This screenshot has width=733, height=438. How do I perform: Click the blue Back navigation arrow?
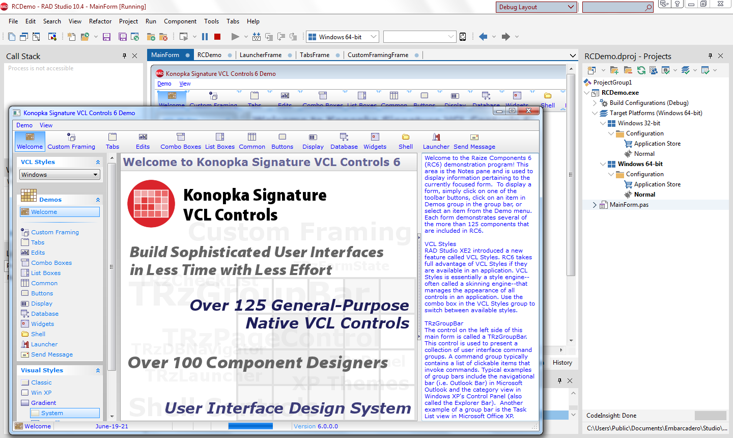point(483,37)
